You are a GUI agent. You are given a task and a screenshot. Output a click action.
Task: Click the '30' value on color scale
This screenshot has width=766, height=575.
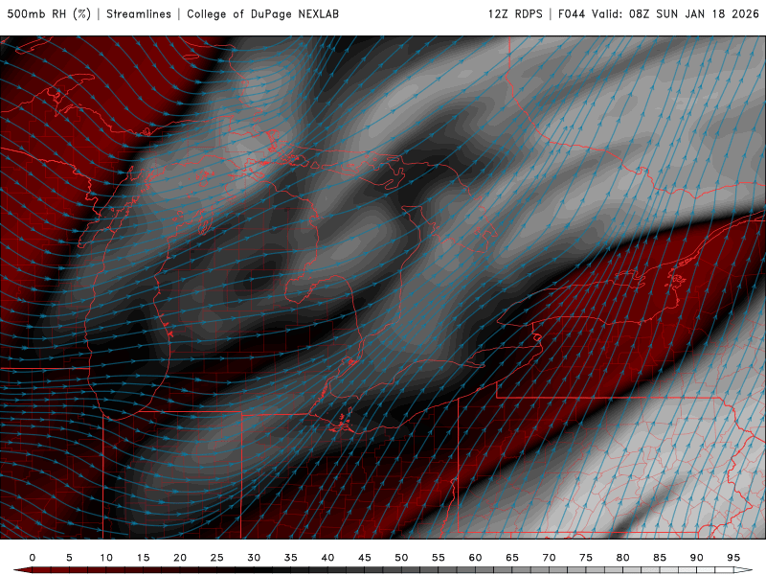[x=254, y=558]
